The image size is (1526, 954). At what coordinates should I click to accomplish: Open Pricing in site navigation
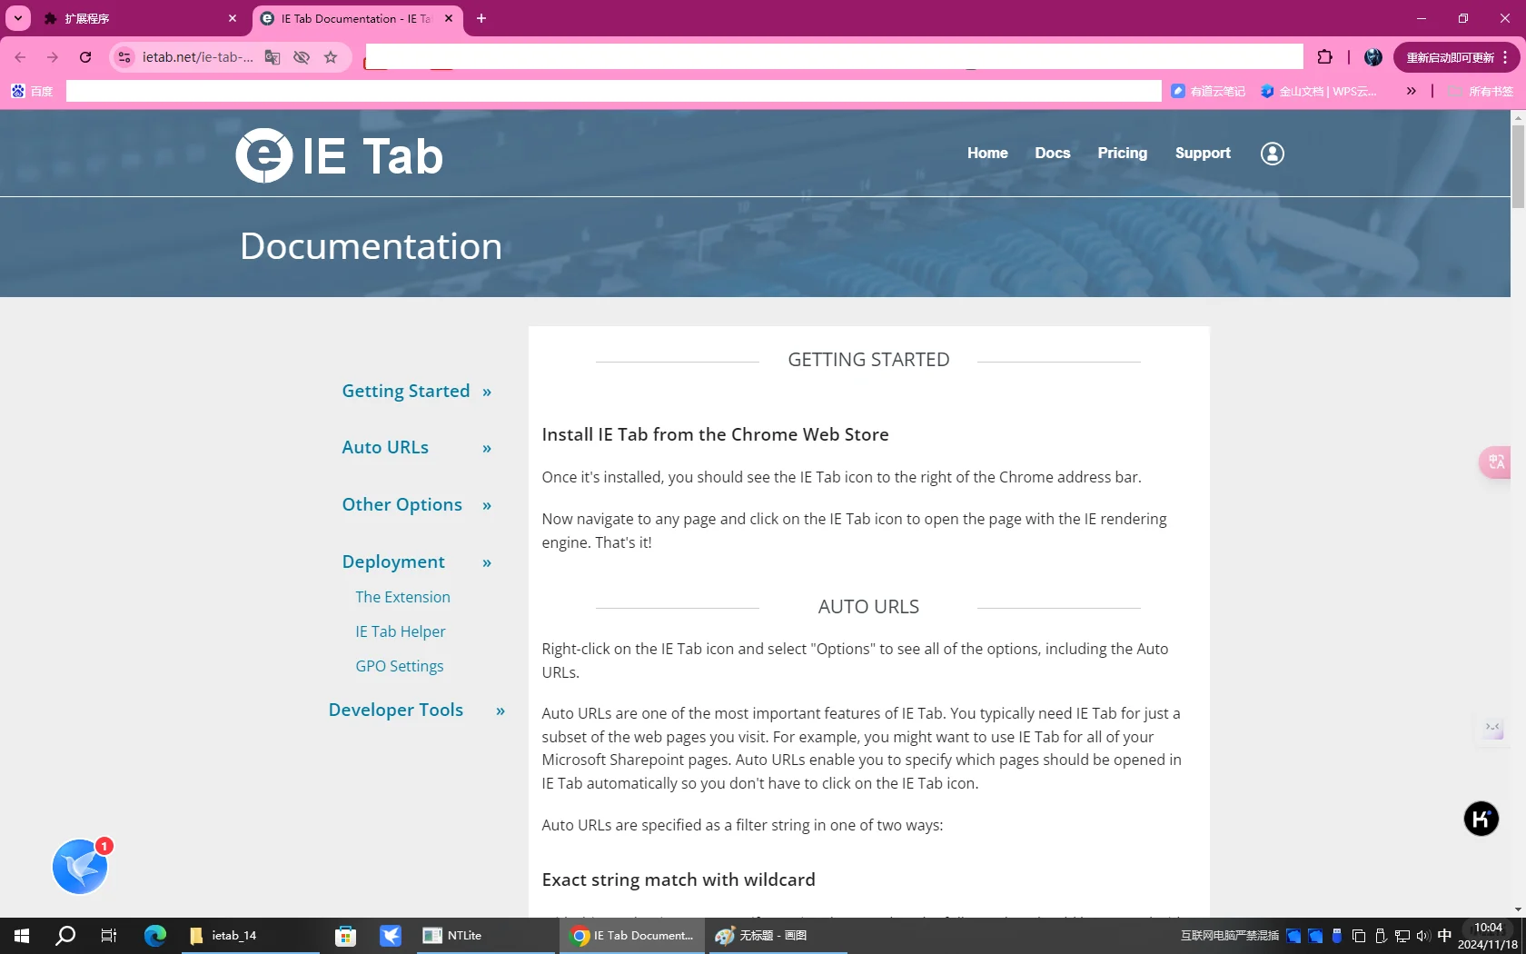1122,153
